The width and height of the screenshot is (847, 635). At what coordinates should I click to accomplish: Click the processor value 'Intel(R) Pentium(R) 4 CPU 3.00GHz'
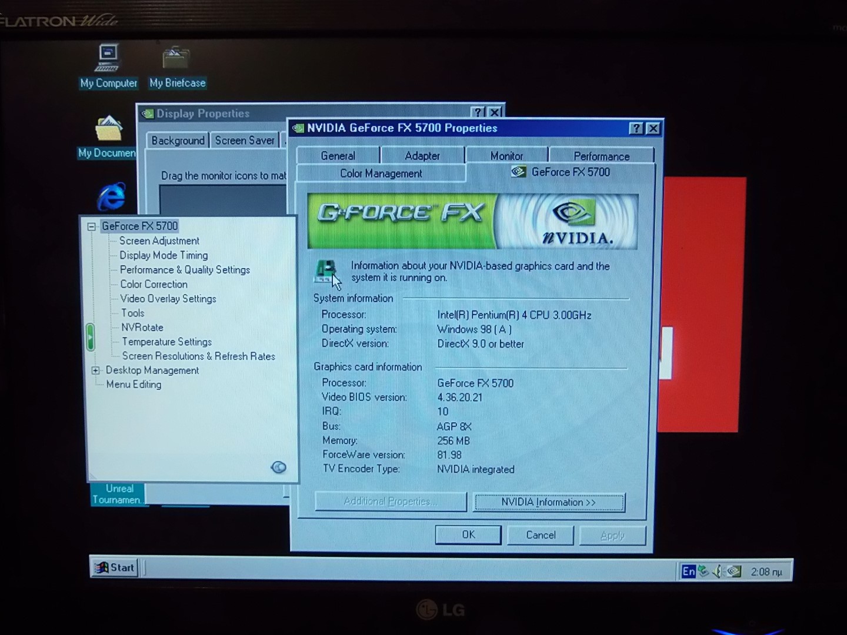click(514, 315)
